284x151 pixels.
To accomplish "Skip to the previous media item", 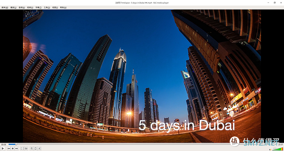I will coord(9,149).
